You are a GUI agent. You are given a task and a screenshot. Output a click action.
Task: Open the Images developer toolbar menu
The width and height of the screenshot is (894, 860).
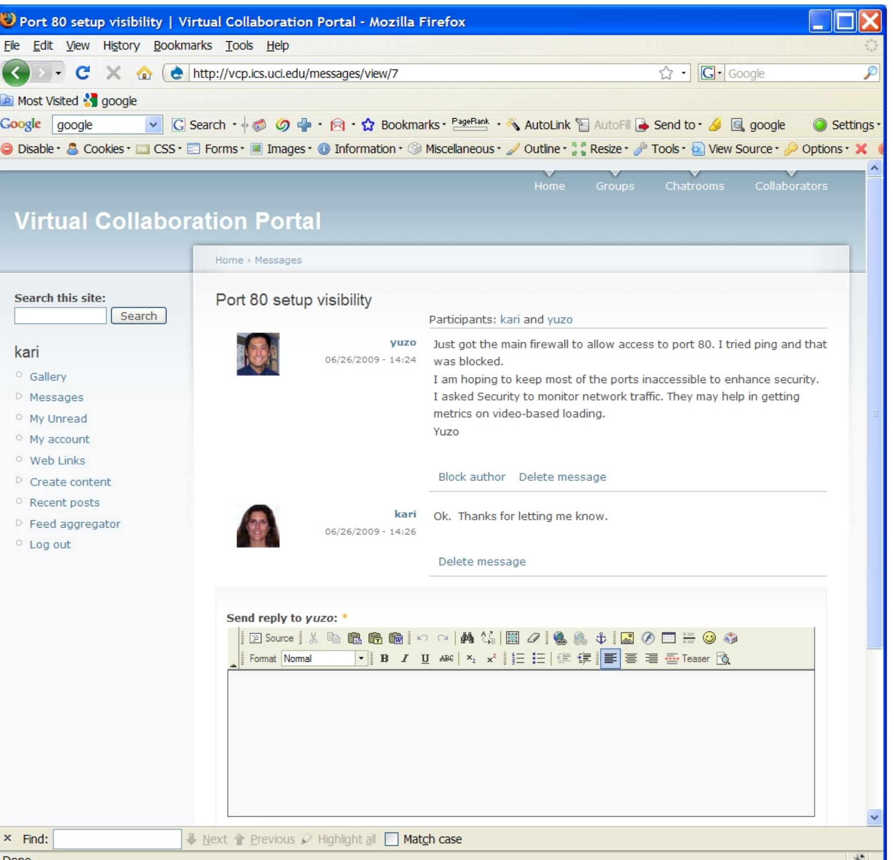point(281,149)
